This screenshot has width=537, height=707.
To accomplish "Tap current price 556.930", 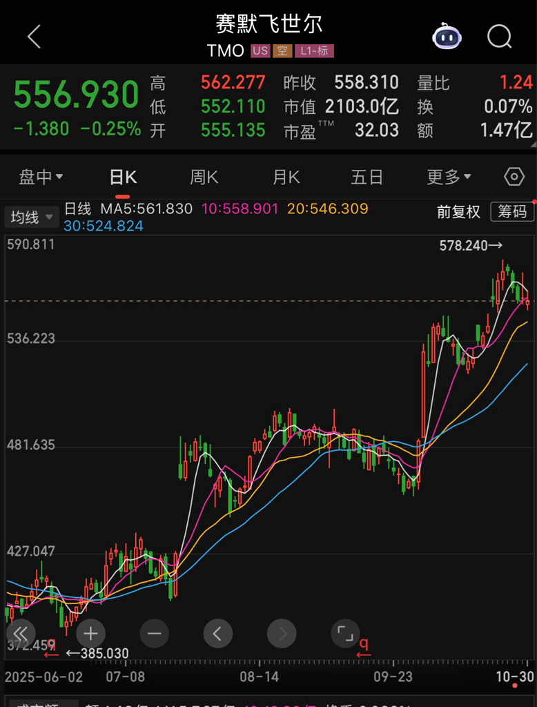I will (x=76, y=95).
